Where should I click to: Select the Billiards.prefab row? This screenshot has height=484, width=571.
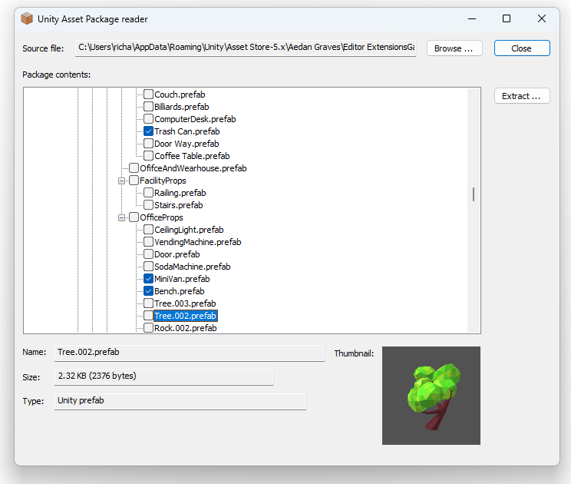(x=181, y=107)
